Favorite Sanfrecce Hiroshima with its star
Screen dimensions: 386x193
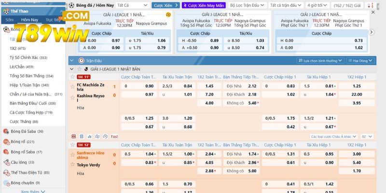pyautogui.click(x=72, y=155)
